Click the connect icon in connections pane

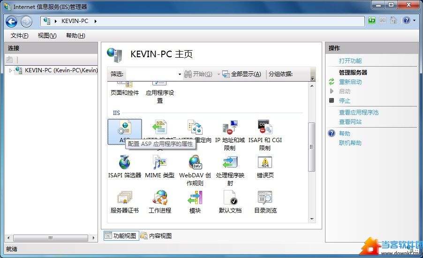(x=9, y=60)
